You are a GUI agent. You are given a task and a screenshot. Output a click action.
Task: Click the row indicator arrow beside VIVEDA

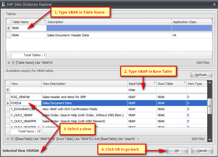(x=8, y=103)
